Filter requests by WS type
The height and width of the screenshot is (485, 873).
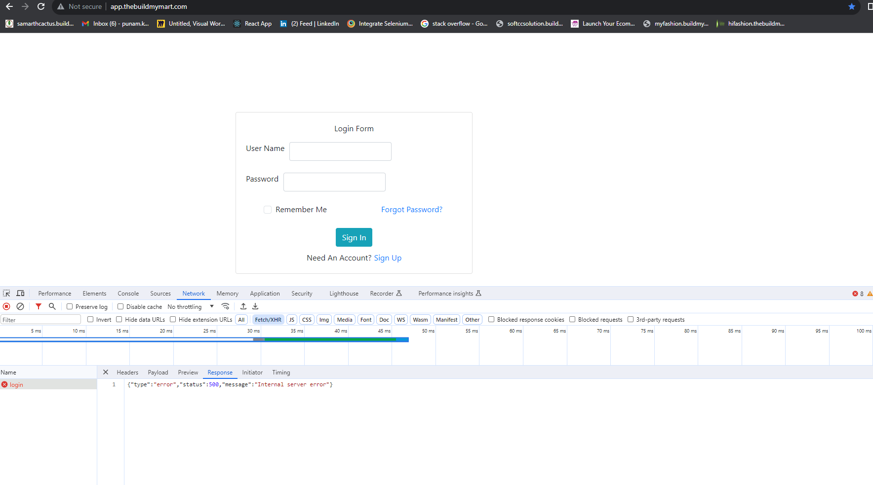point(401,320)
